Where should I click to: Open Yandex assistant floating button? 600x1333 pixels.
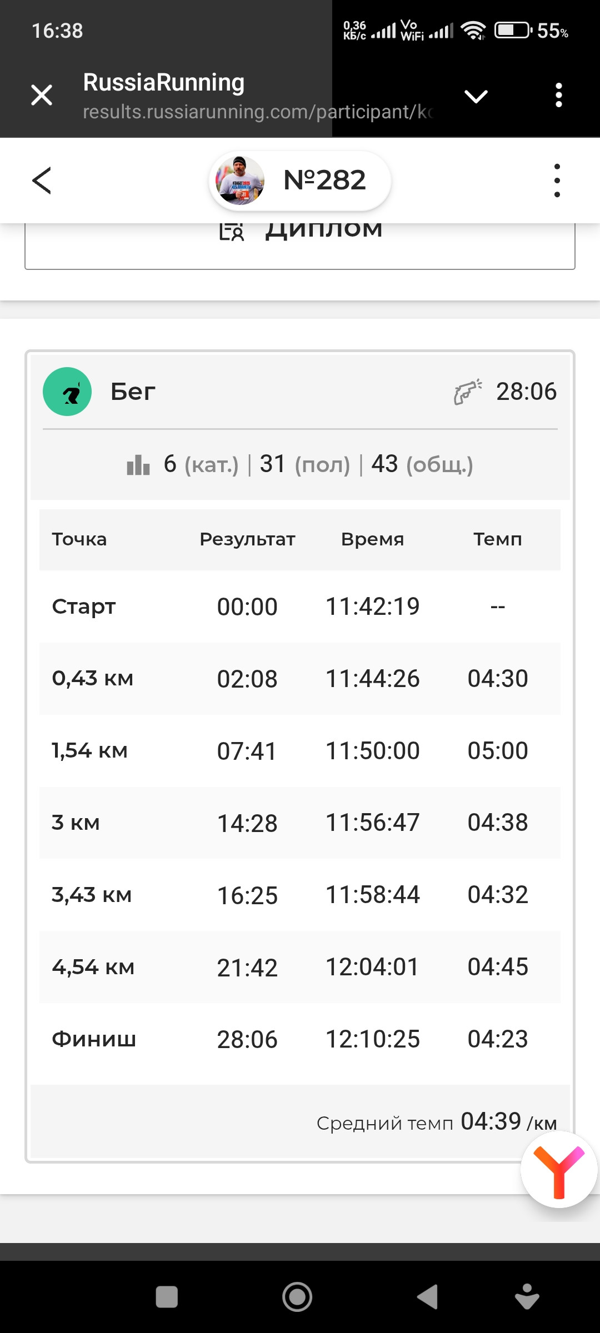click(x=559, y=1169)
